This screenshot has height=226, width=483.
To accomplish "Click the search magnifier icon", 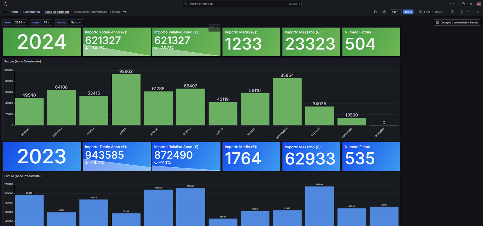I will point(186,4).
